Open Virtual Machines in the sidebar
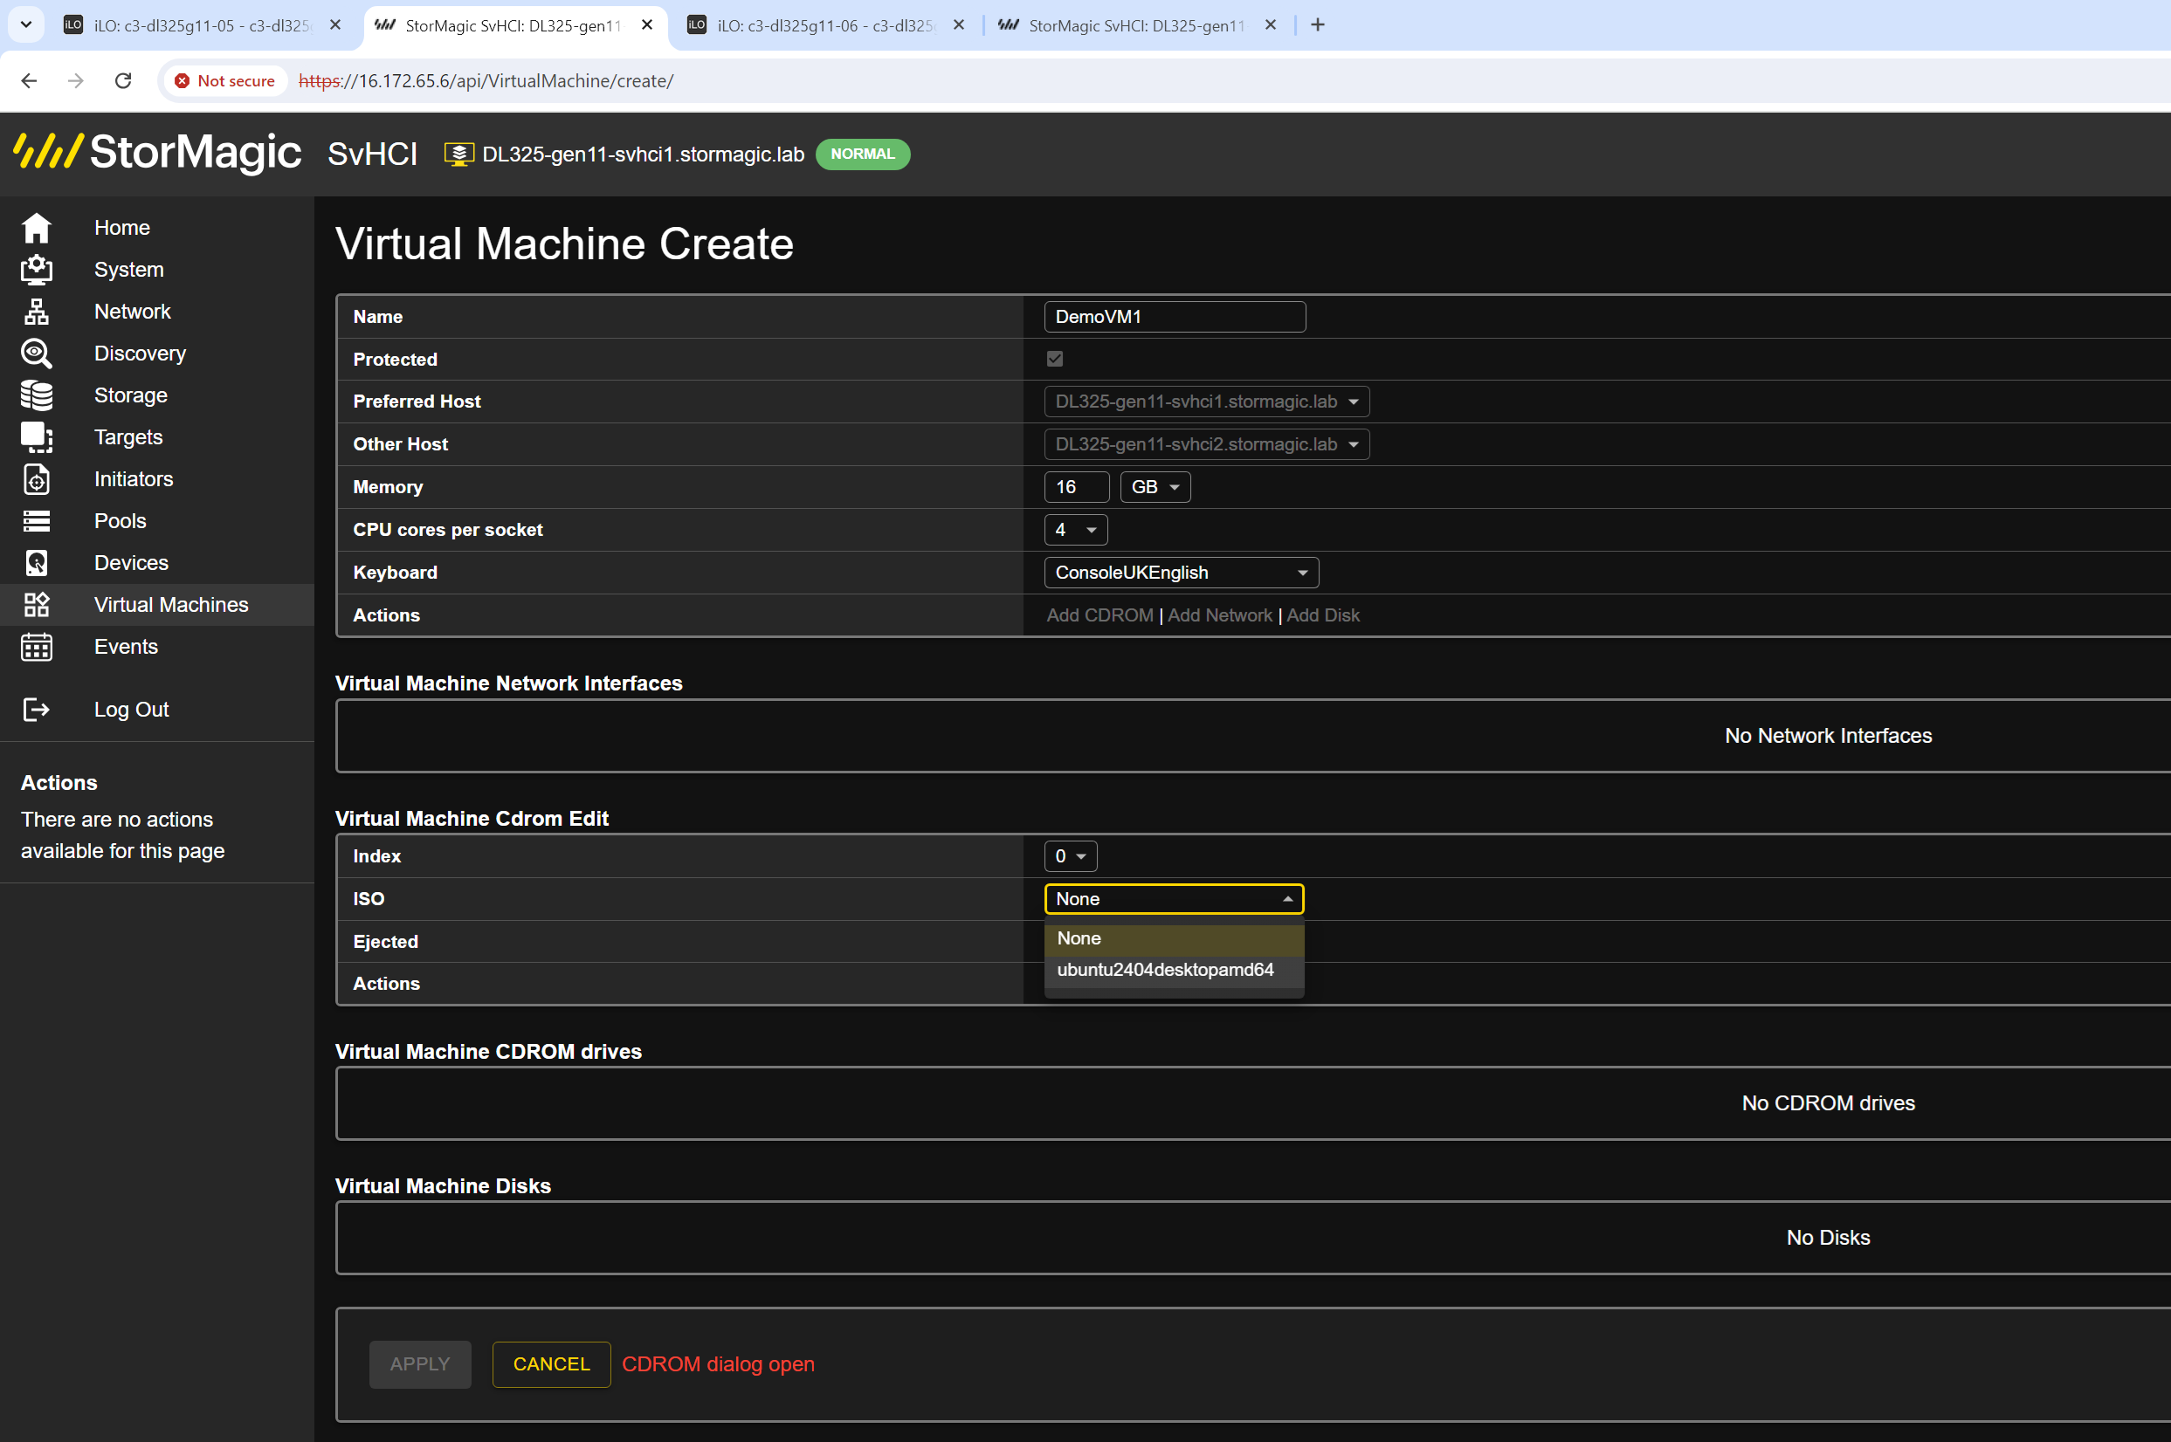Viewport: 2171px width, 1442px height. tap(171, 604)
